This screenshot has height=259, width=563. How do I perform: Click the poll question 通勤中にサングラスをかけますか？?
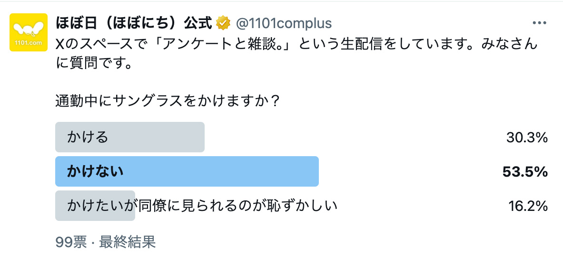(168, 101)
